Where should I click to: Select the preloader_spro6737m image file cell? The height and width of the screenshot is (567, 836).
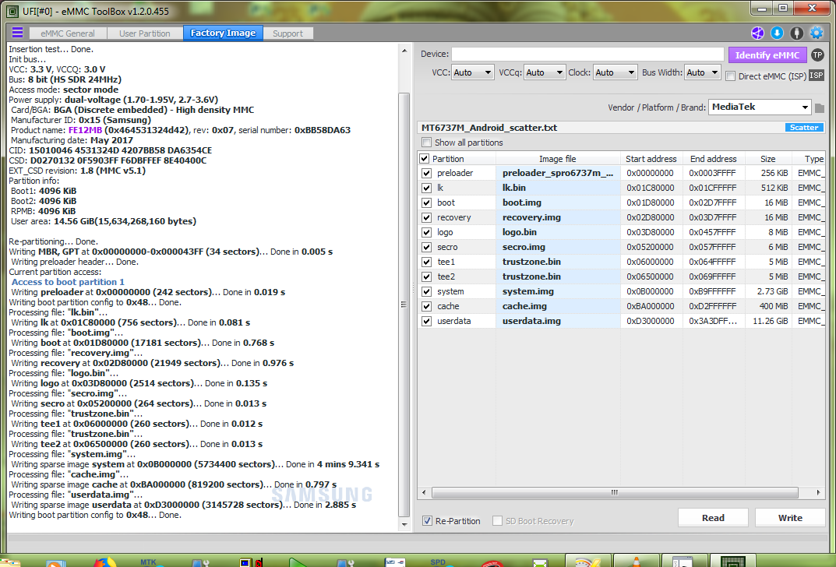558,173
